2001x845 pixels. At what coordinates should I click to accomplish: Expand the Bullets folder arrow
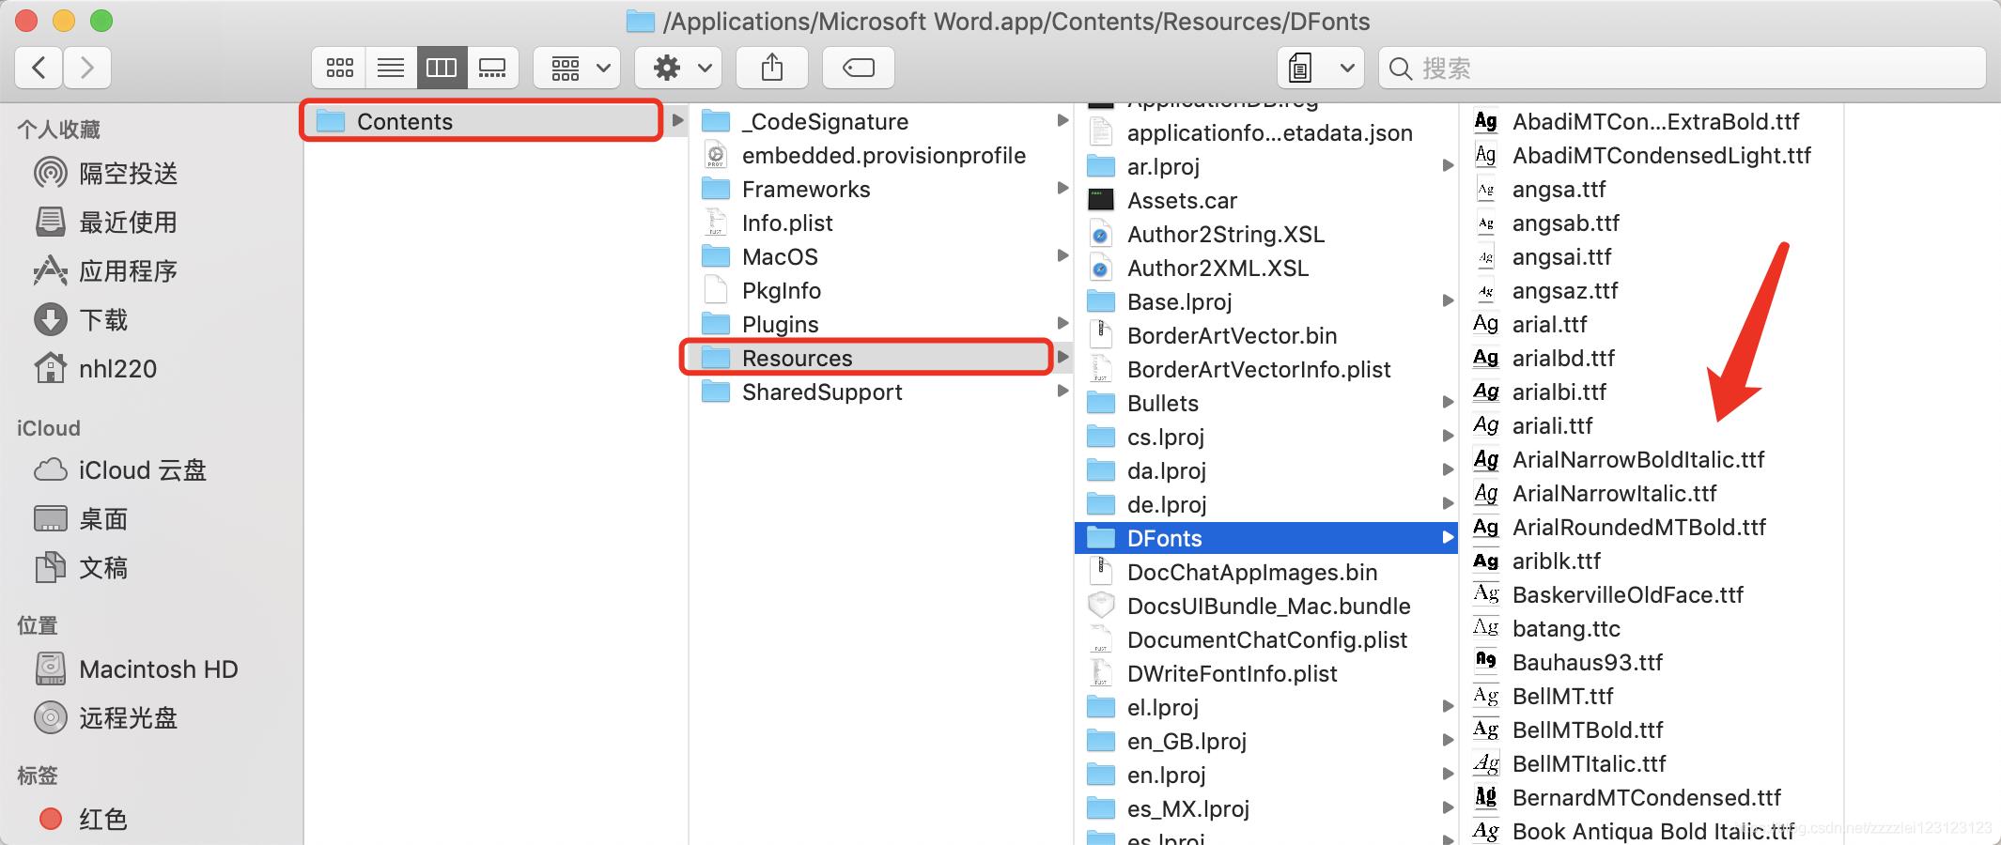(1448, 402)
